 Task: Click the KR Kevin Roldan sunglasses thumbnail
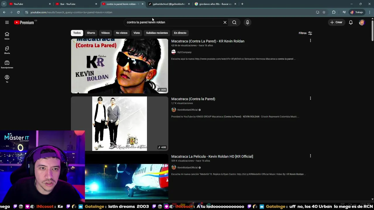tap(120, 66)
